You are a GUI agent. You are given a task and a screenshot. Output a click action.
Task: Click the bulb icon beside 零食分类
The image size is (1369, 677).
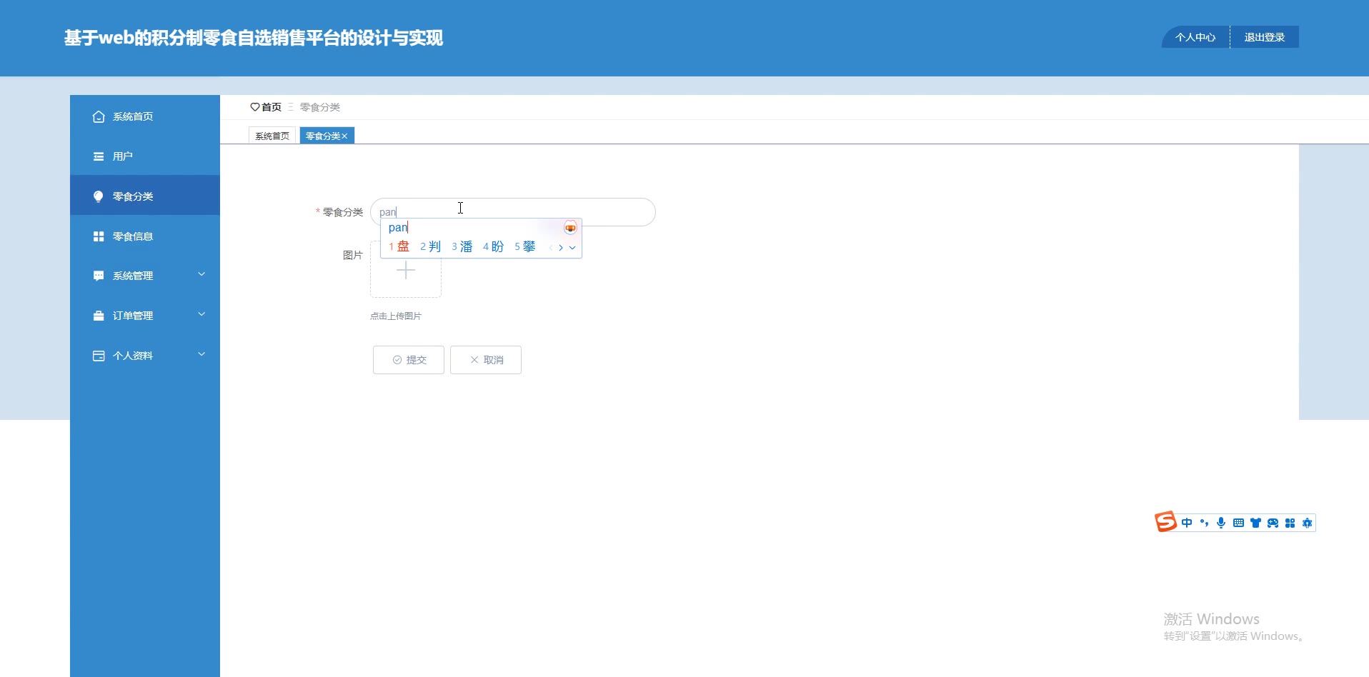(x=99, y=196)
